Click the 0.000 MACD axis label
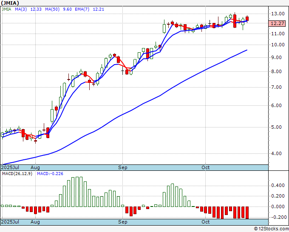This screenshot has width=289, height=232. click(278, 207)
